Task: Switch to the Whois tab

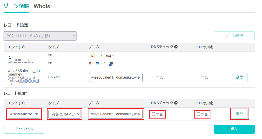Action: [42, 6]
